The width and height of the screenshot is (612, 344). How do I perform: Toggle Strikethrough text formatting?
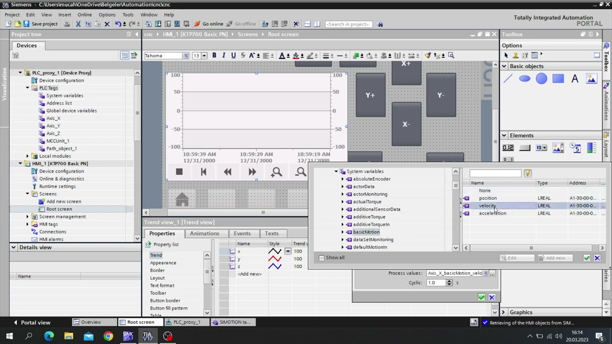pos(243,55)
